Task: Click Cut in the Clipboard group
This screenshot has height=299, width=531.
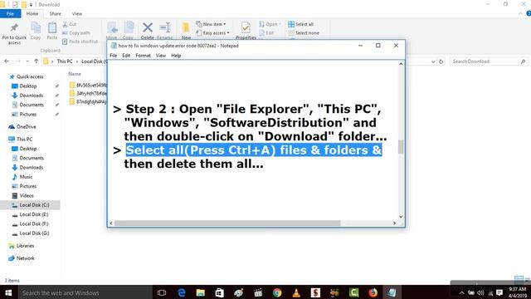Action: coord(70,24)
